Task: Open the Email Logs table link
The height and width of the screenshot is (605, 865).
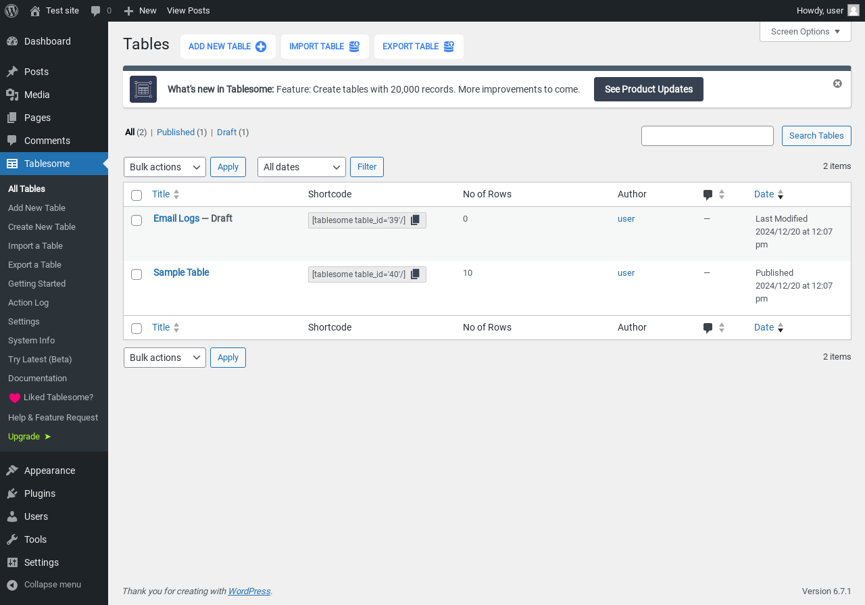Action: 176,218
